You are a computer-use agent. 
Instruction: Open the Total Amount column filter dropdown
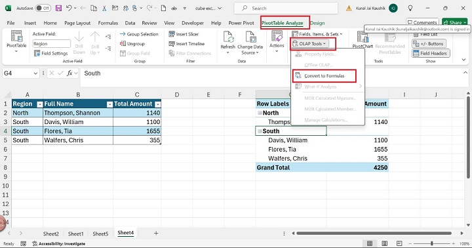pos(157,104)
